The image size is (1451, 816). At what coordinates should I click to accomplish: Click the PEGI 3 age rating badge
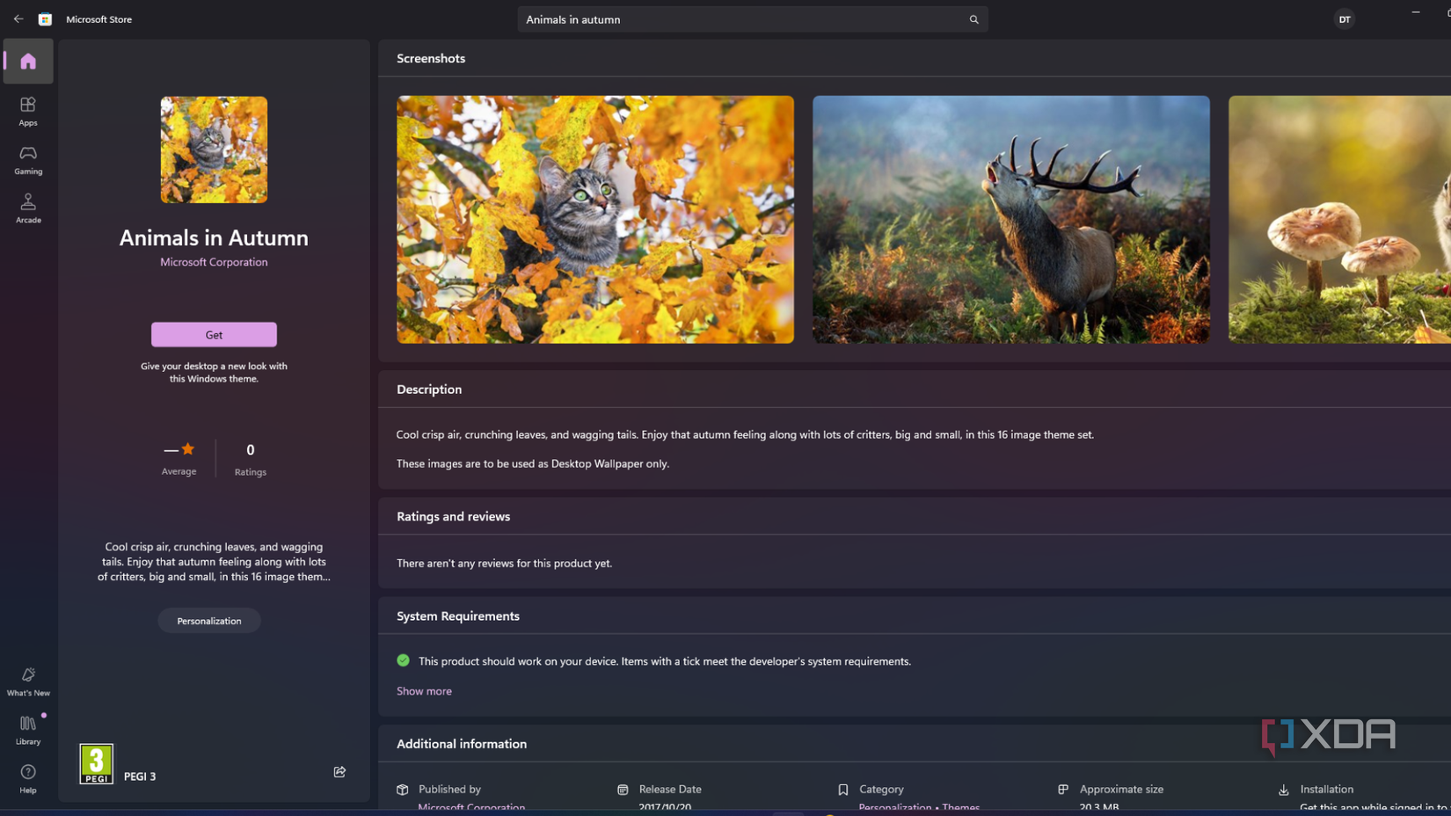96,763
